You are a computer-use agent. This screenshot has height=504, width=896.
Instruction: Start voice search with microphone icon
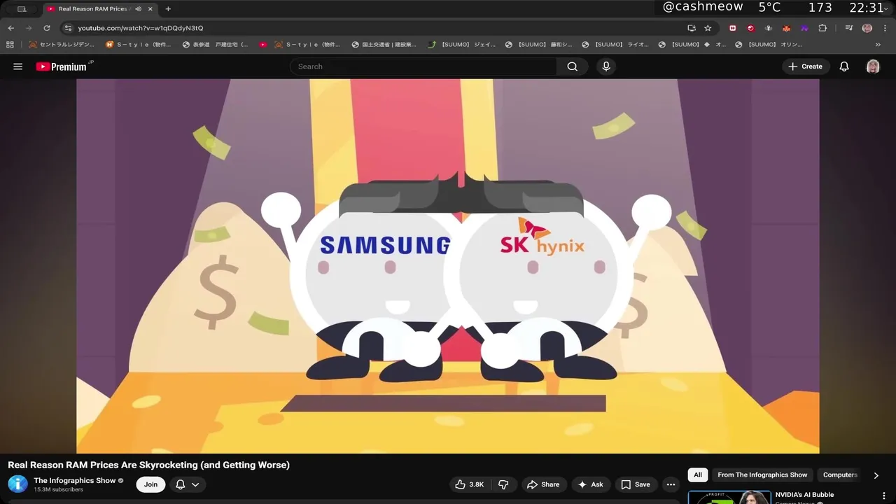(606, 66)
